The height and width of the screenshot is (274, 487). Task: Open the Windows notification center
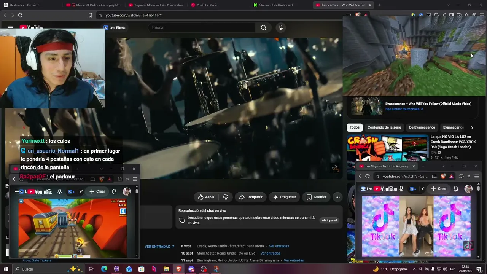[479, 269]
